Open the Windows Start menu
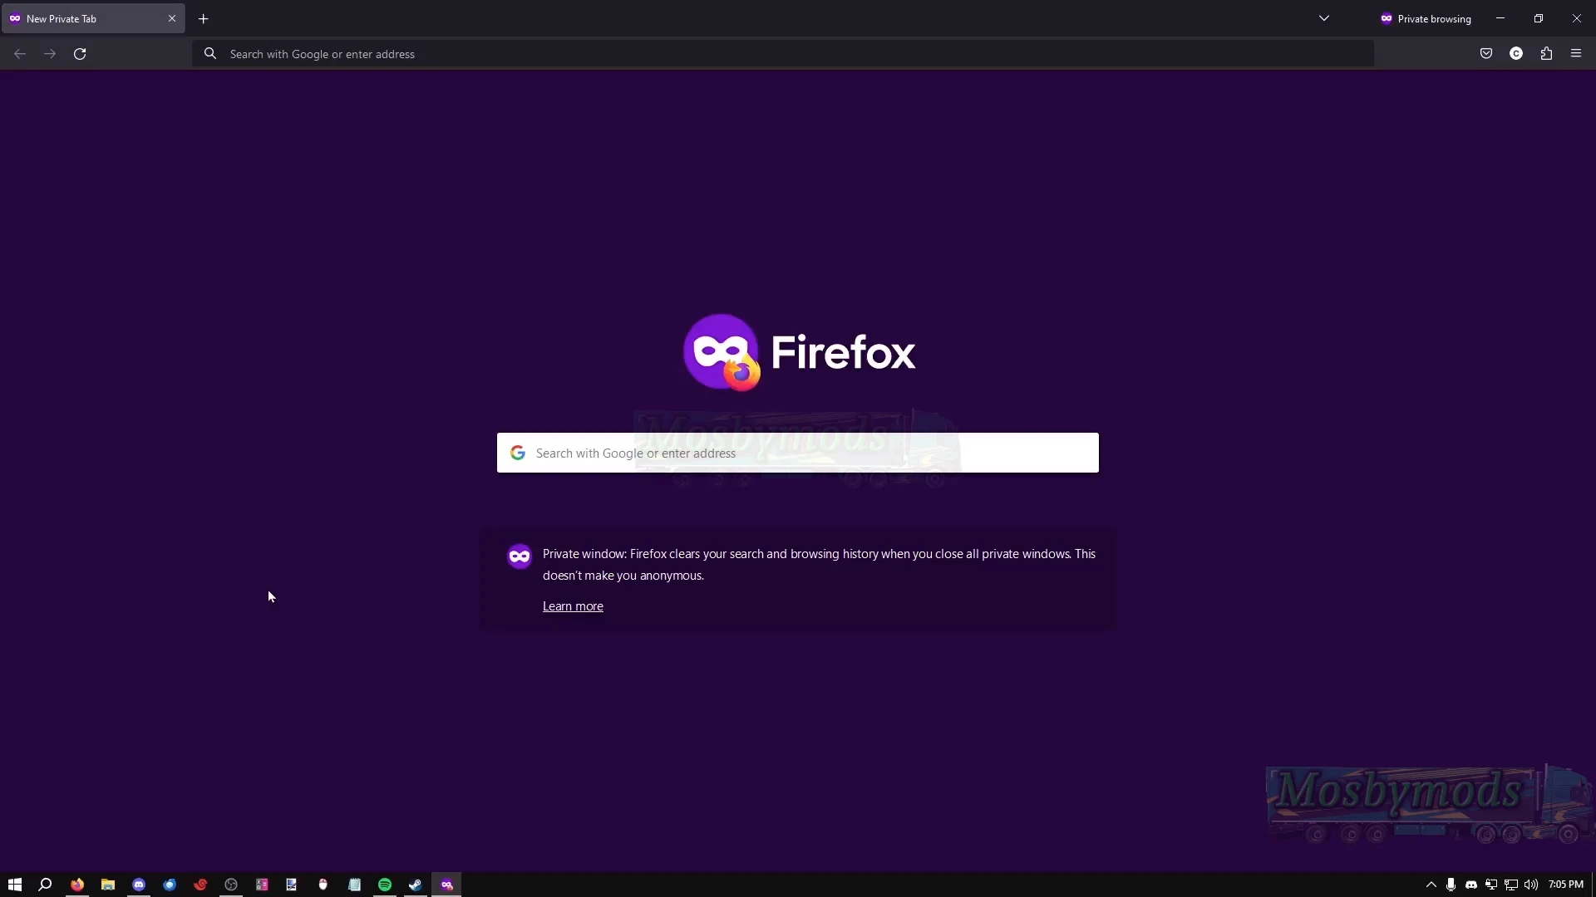 (15, 885)
